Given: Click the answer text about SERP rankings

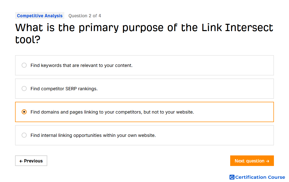Looking at the screenshot, I should [x=64, y=89].
